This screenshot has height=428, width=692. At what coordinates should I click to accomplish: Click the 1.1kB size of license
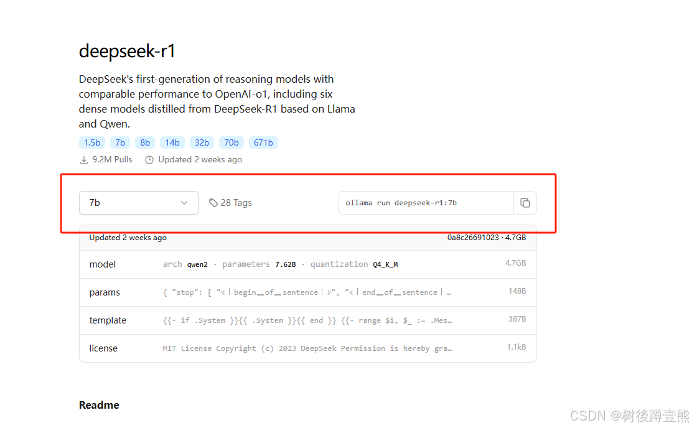point(516,347)
